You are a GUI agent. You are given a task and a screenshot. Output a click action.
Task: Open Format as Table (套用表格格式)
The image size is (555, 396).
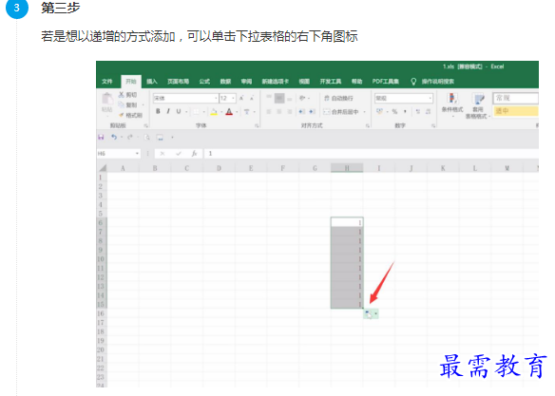pos(477,105)
